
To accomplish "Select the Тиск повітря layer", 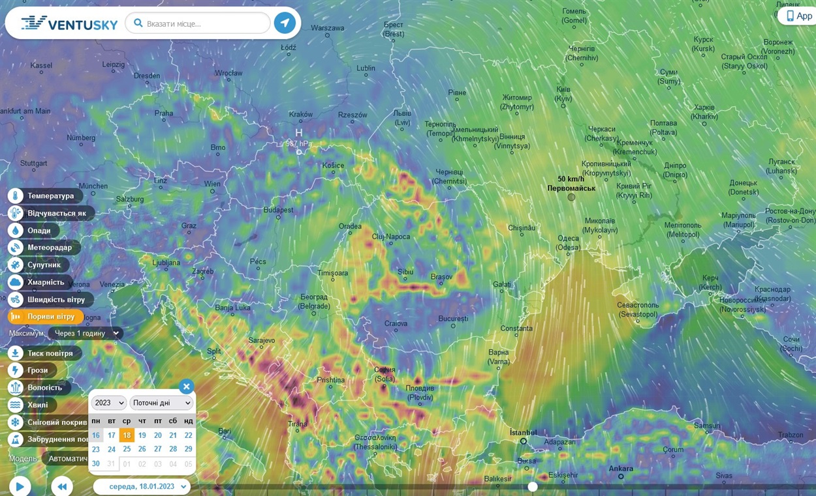I will point(45,353).
